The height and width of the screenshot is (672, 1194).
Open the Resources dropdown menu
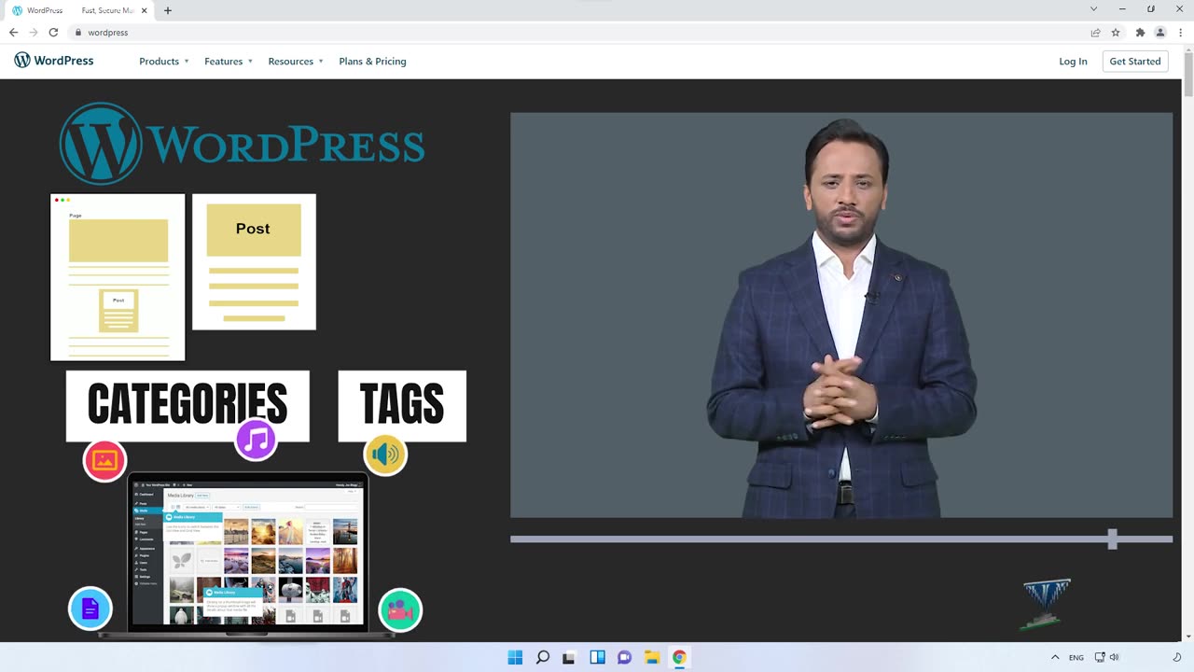[x=296, y=62]
